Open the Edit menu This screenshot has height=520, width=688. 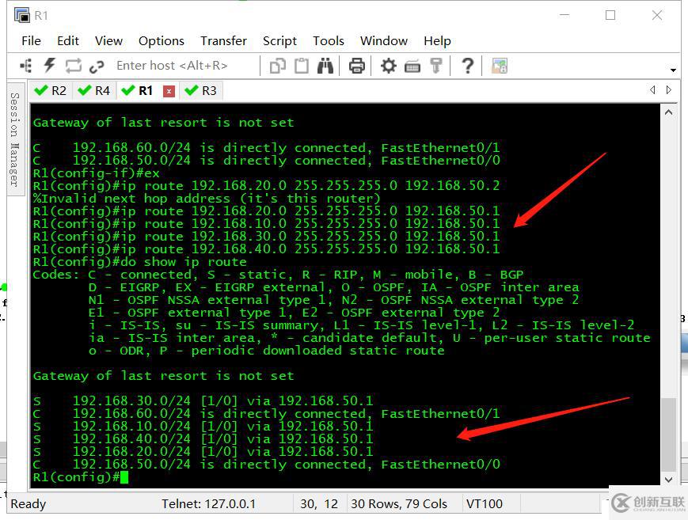(68, 41)
